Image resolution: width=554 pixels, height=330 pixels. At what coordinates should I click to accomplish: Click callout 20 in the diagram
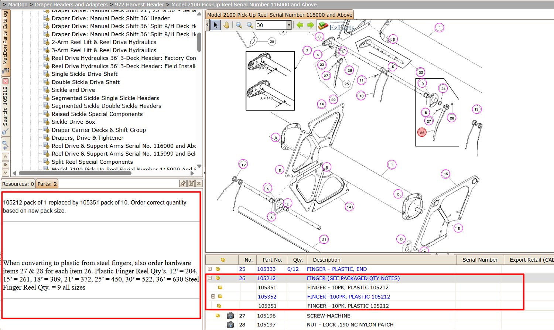click(x=272, y=42)
